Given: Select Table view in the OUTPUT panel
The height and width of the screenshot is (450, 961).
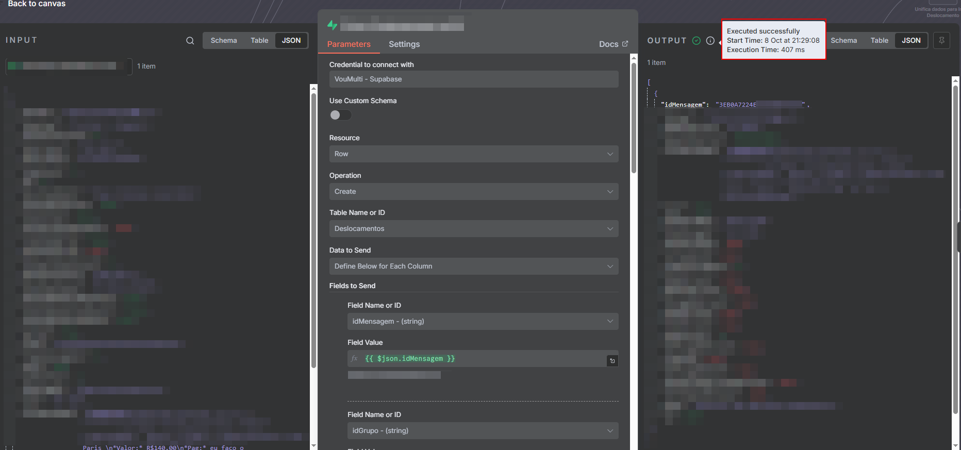Looking at the screenshot, I should (880, 41).
